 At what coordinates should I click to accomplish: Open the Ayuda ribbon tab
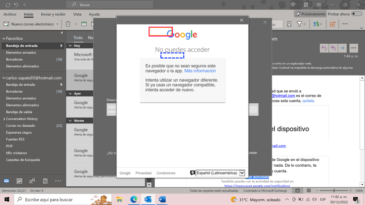(94, 14)
